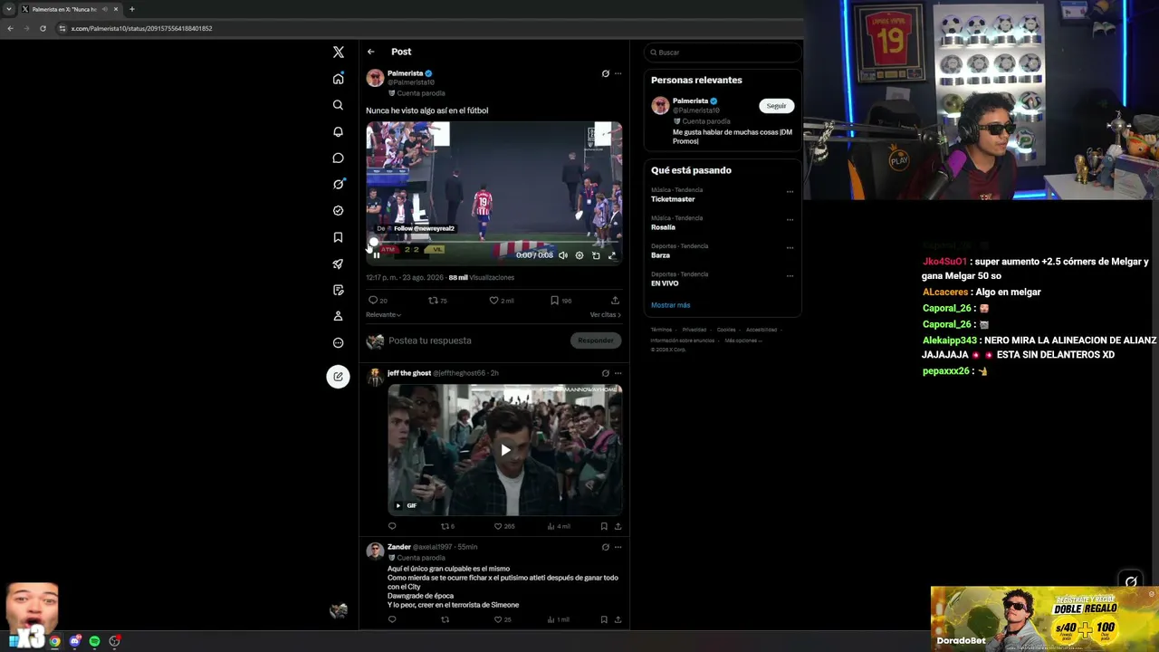Viewport: 1159px width, 652px height.
Task: Open the browser tab search dropdown
Action: tap(9, 9)
